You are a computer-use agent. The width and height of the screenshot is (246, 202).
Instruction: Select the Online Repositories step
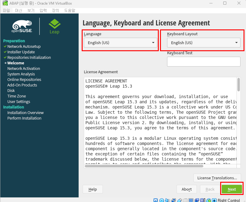(x=24, y=80)
